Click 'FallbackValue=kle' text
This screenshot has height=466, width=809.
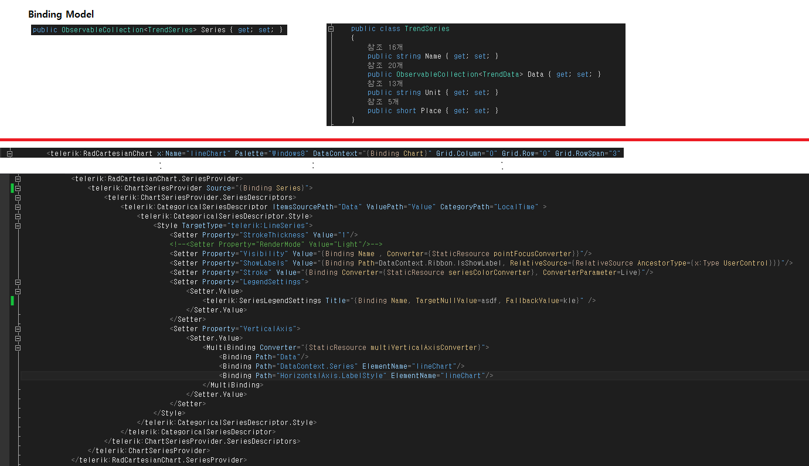tap(541, 301)
